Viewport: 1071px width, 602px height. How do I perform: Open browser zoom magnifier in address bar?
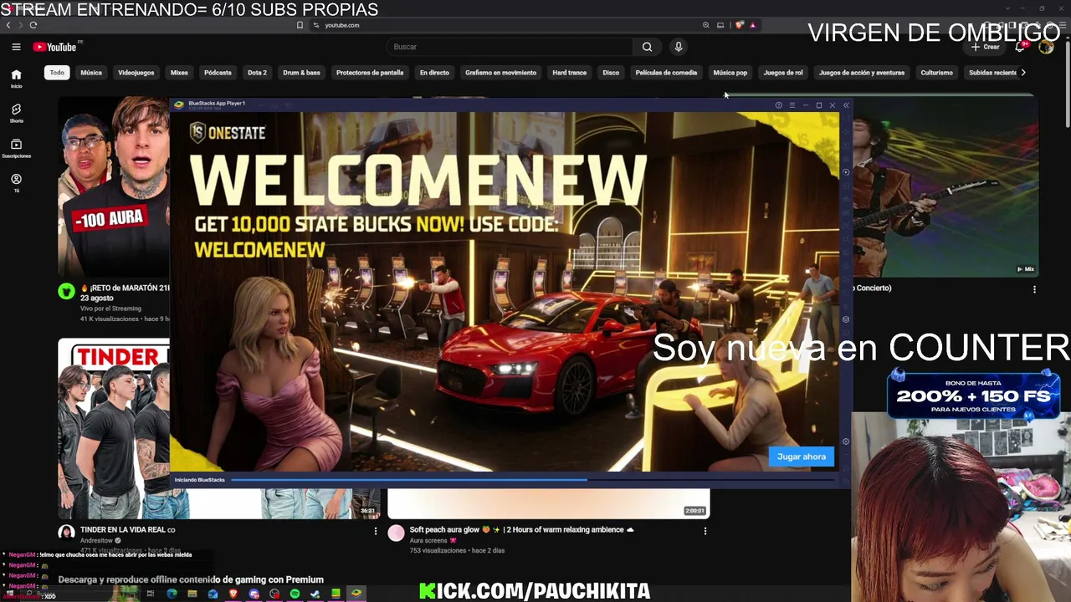pyautogui.click(x=706, y=25)
